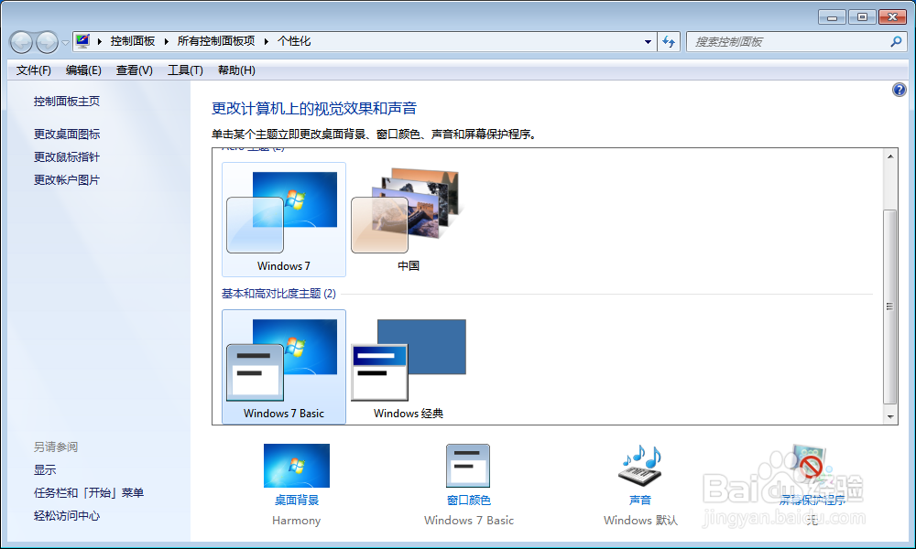Click the magnifier search icon

[896, 41]
